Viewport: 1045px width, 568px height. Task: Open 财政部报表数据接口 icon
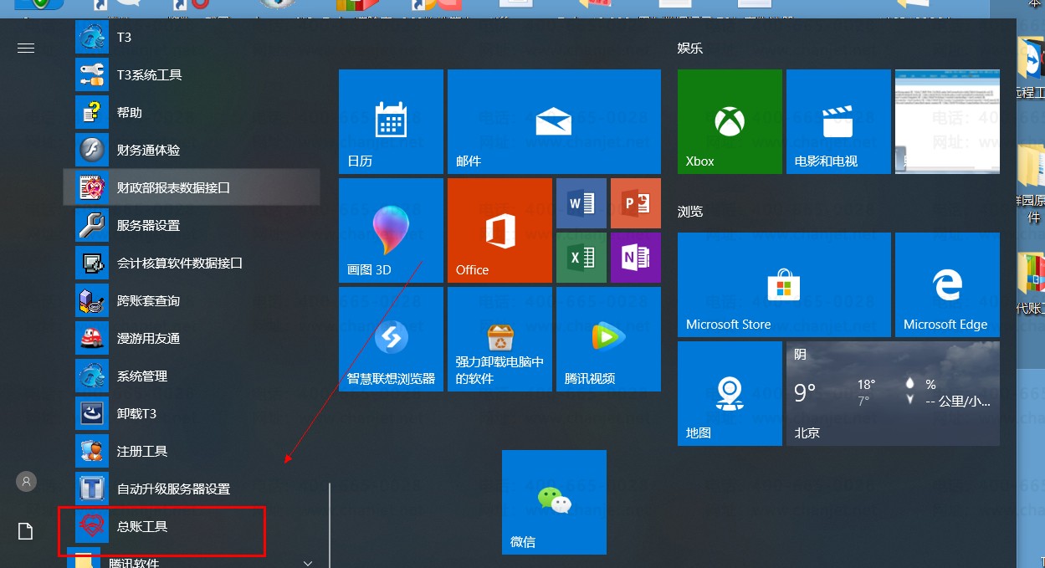pos(92,187)
